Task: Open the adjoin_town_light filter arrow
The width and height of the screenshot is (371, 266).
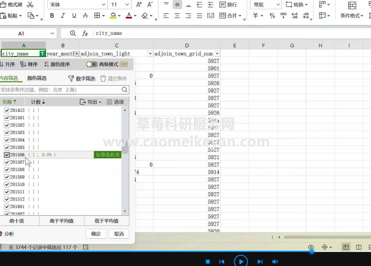Action: (x=150, y=54)
